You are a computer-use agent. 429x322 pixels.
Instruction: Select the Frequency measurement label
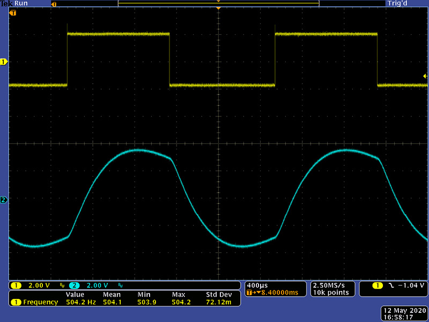pyautogui.click(x=40, y=302)
